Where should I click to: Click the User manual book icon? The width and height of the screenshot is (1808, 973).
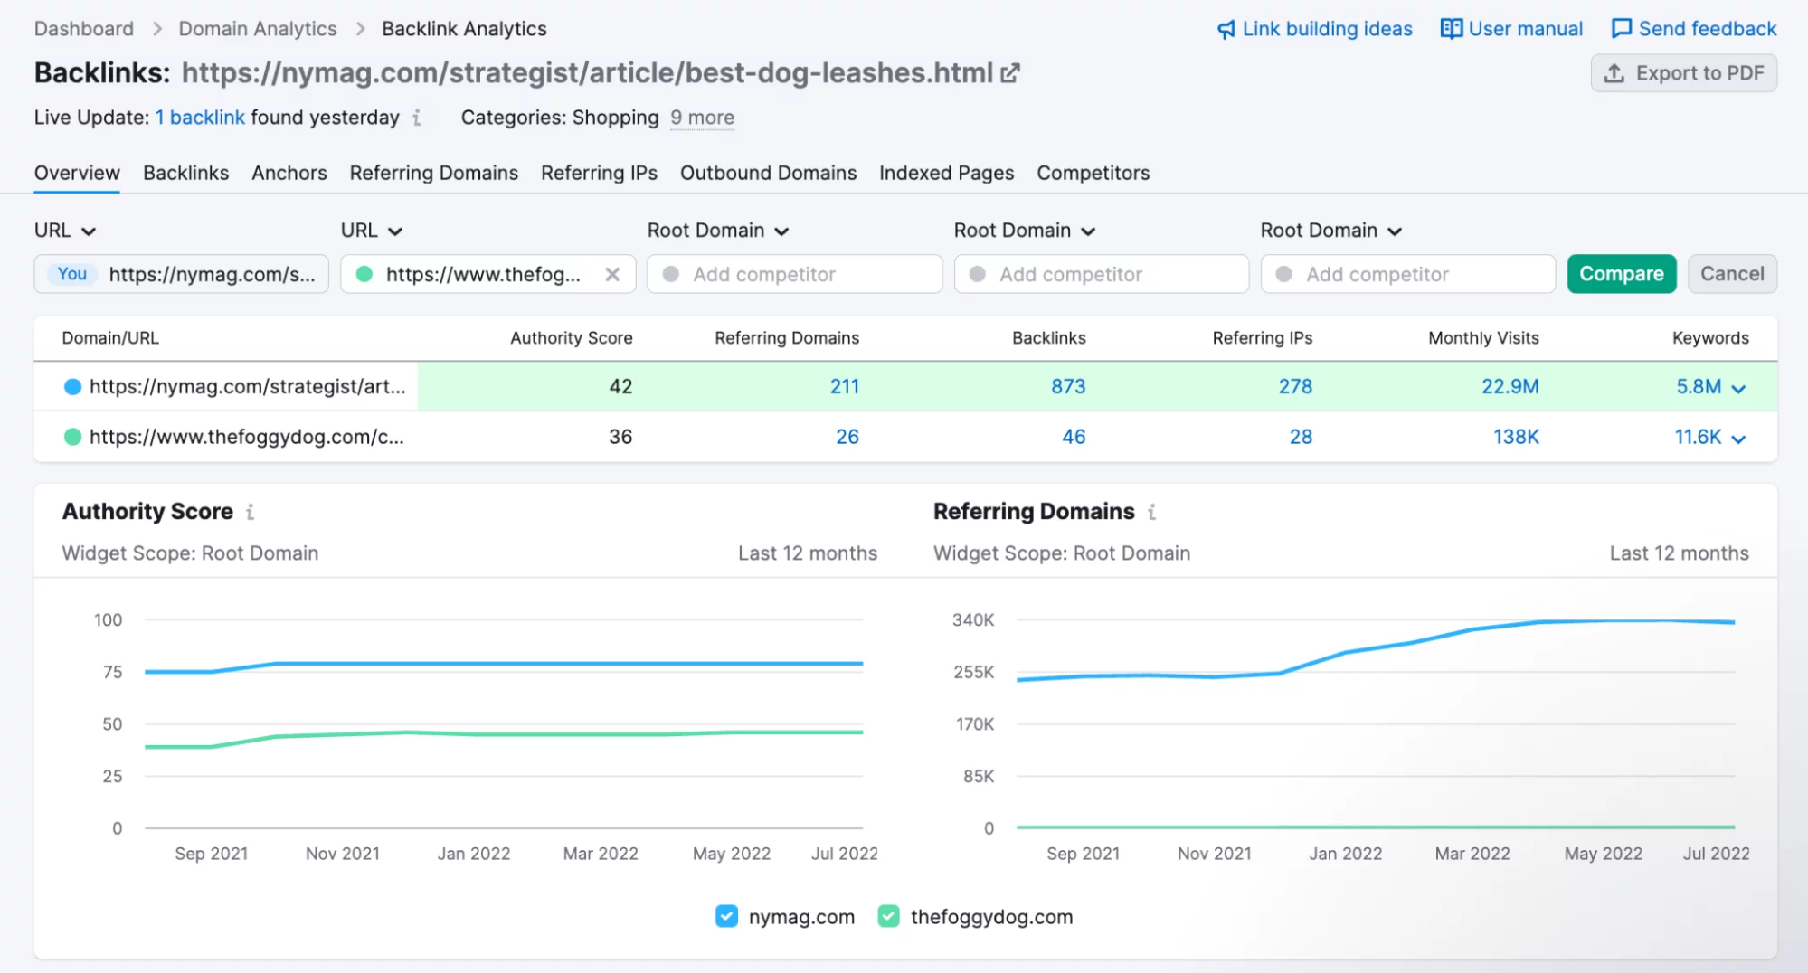(1451, 29)
